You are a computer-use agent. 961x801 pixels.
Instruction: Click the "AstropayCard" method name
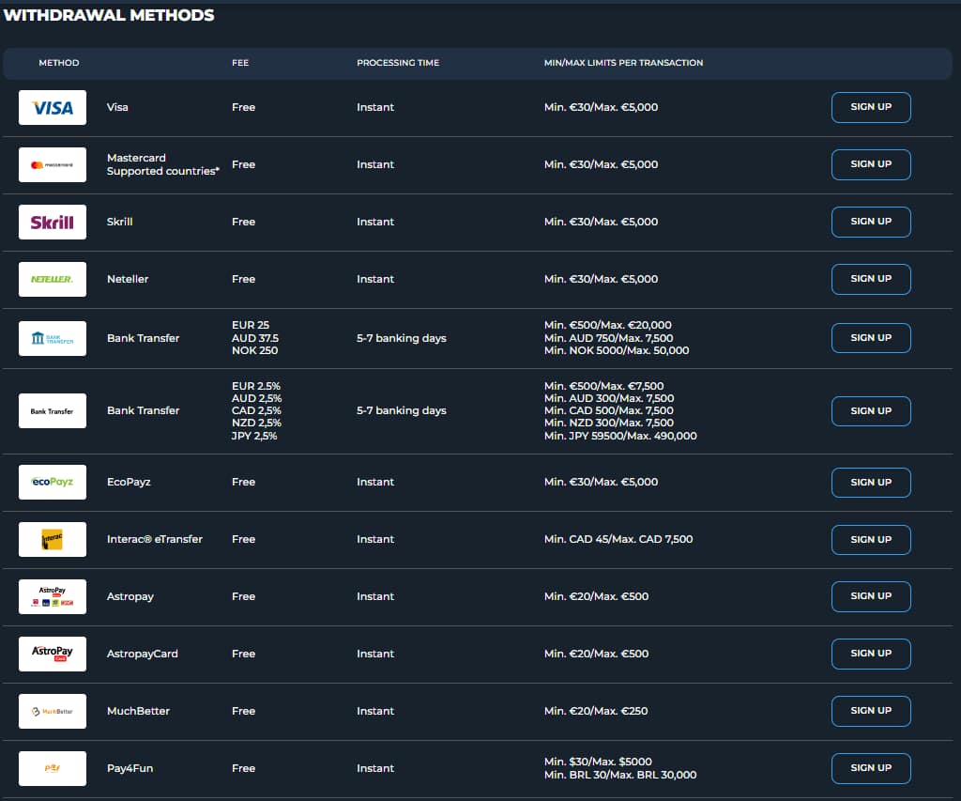143,654
